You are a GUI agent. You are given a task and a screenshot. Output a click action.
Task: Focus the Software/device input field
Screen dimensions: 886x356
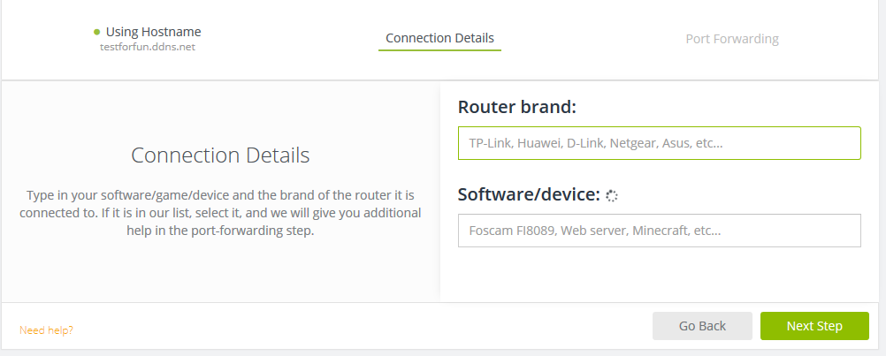(659, 231)
